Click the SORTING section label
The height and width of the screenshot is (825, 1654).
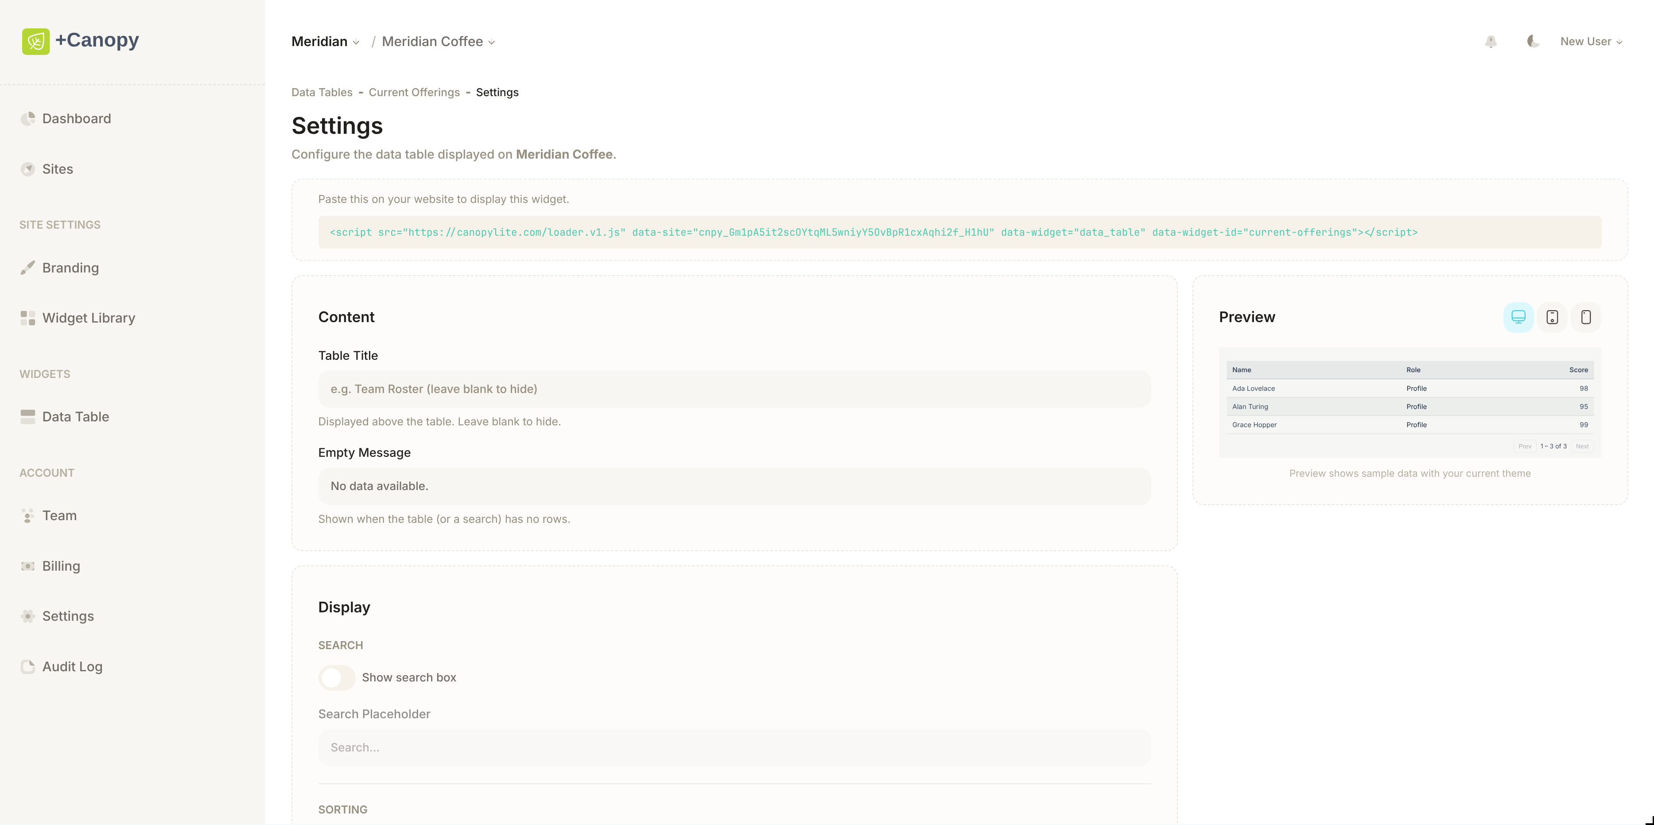click(343, 809)
